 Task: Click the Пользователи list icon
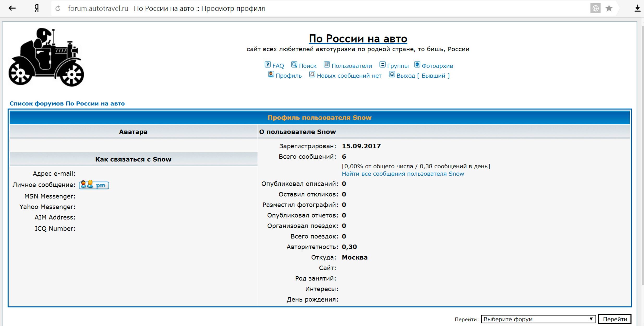point(327,65)
